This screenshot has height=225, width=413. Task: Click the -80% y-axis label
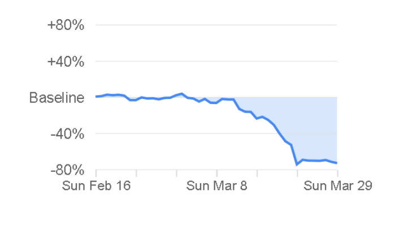point(67,170)
